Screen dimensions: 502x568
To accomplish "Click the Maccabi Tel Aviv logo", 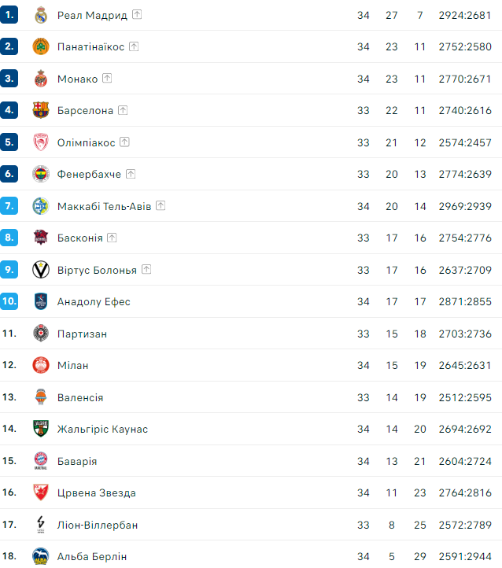I will (41, 206).
